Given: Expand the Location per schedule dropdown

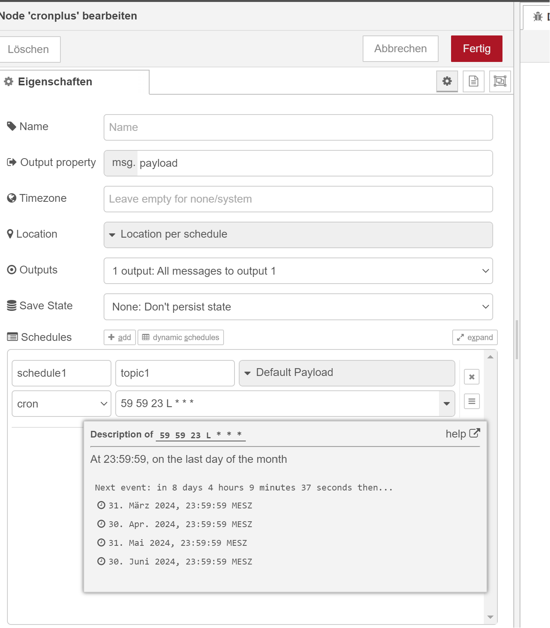Looking at the screenshot, I should [298, 235].
